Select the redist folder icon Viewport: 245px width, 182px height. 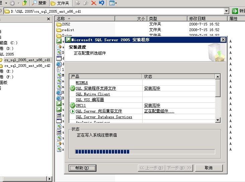tap(59, 30)
